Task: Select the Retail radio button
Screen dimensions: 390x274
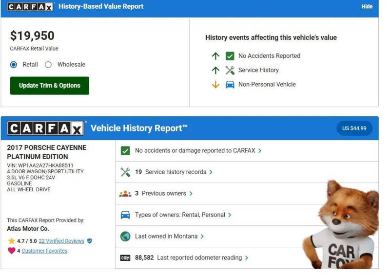Action: (x=14, y=65)
